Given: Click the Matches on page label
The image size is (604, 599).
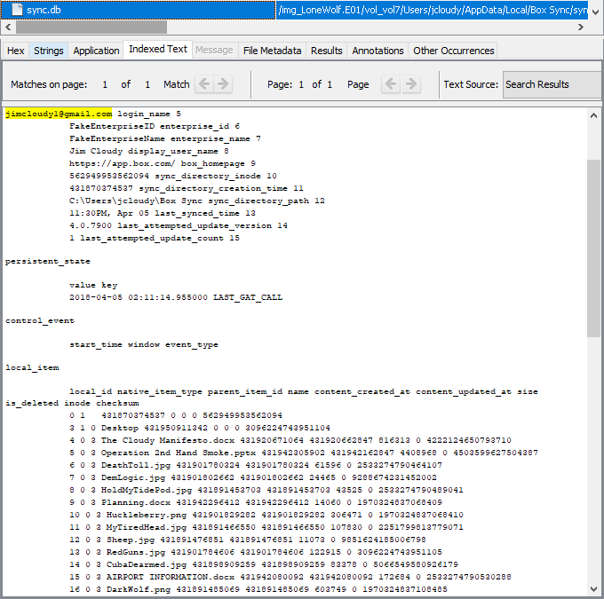Looking at the screenshot, I should click(x=49, y=84).
